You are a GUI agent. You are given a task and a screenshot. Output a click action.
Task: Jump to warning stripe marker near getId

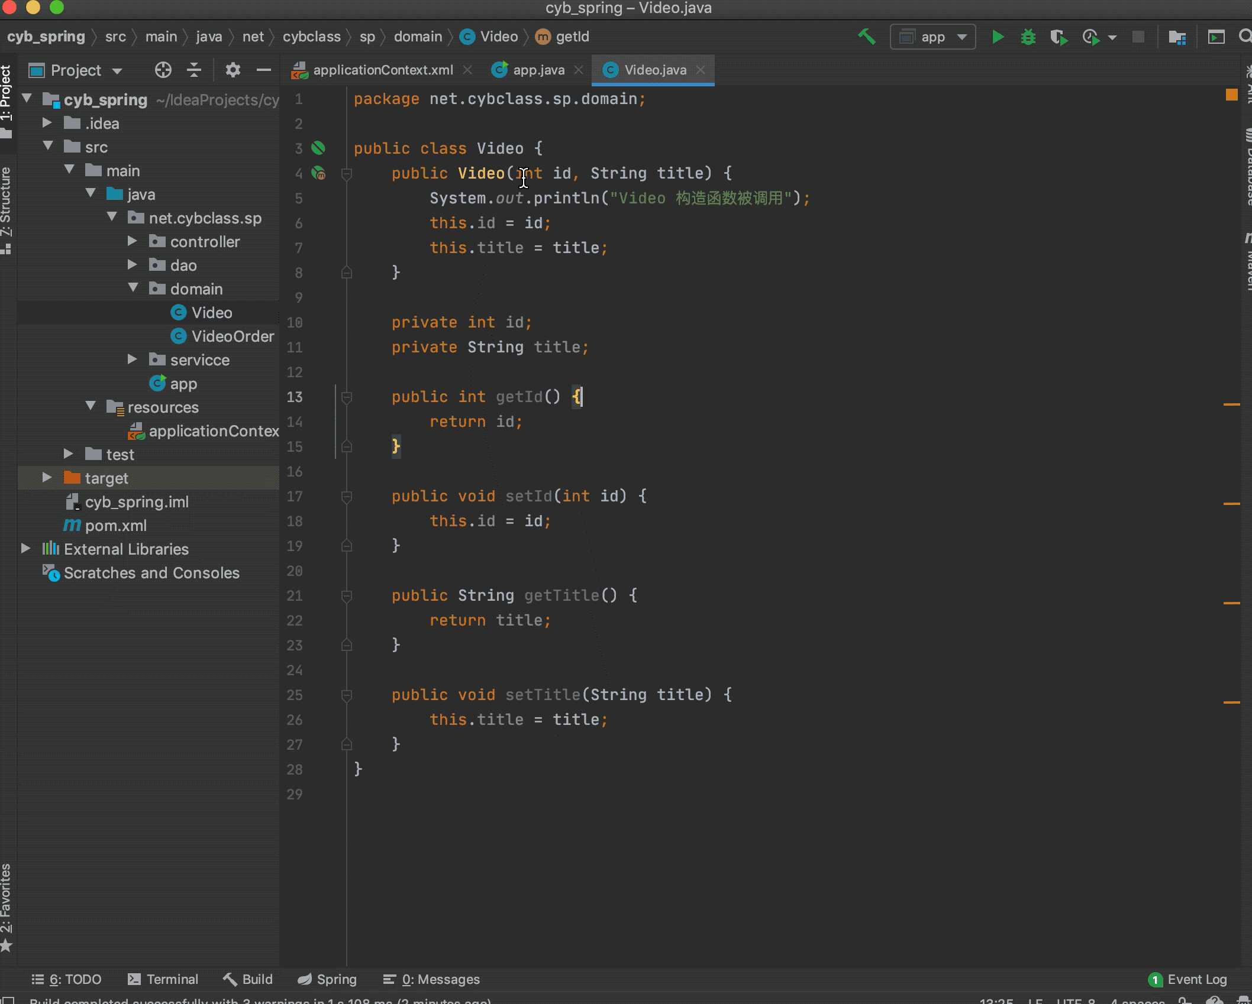point(1232,404)
